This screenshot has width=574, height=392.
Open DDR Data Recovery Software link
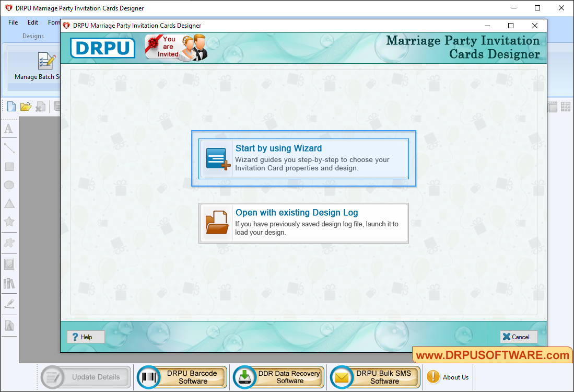click(x=279, y=377)
